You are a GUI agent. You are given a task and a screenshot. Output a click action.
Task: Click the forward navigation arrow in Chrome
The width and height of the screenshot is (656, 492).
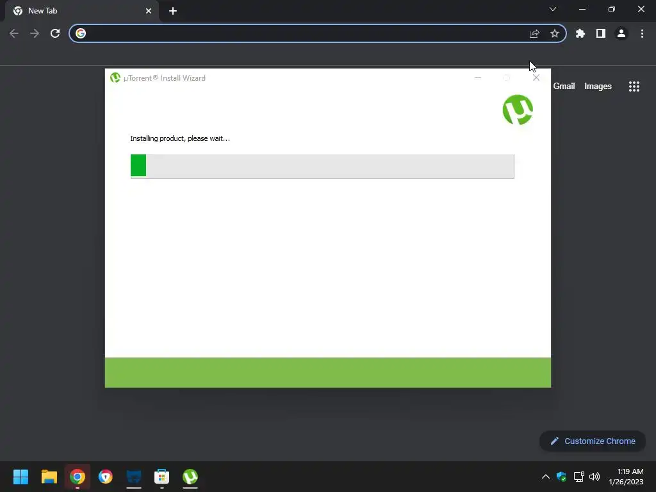click(x=35, y=33)
